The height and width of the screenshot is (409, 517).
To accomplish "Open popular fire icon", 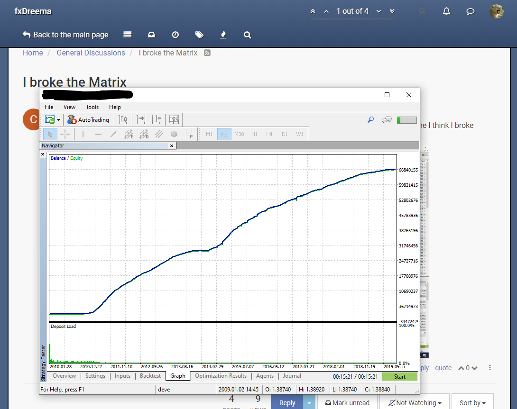I will 223,35.
